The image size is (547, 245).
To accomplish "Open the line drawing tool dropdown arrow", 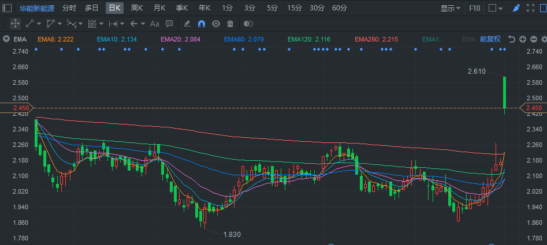I will [x=40, y=24].
